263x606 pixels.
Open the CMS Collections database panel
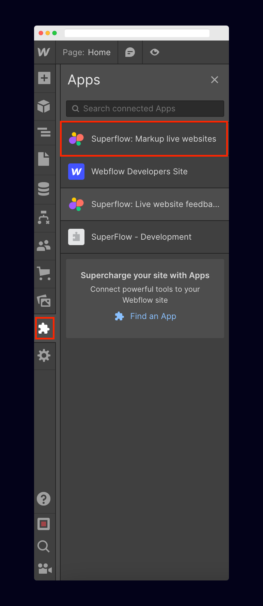44,189
